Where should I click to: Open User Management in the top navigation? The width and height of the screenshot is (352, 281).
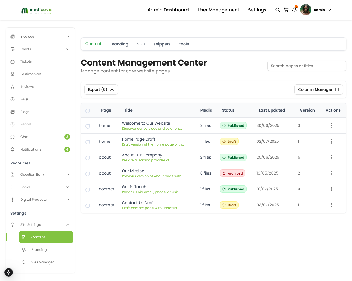tap(218, 10)
